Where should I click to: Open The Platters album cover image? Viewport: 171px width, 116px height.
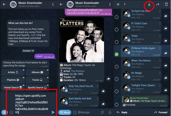point(81,40)
